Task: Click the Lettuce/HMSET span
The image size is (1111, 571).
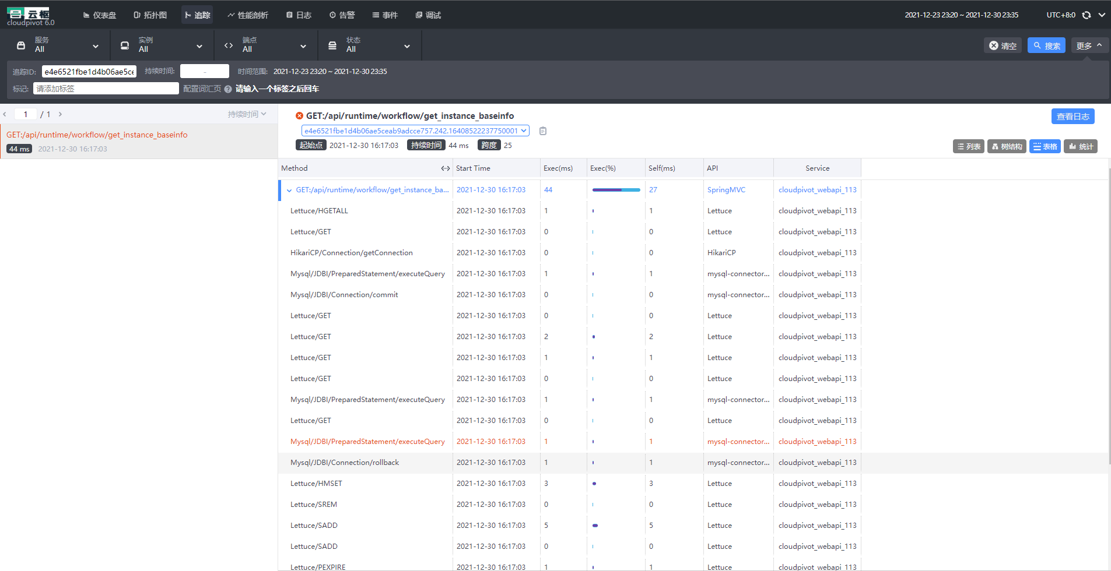Action: pos(316,484)
